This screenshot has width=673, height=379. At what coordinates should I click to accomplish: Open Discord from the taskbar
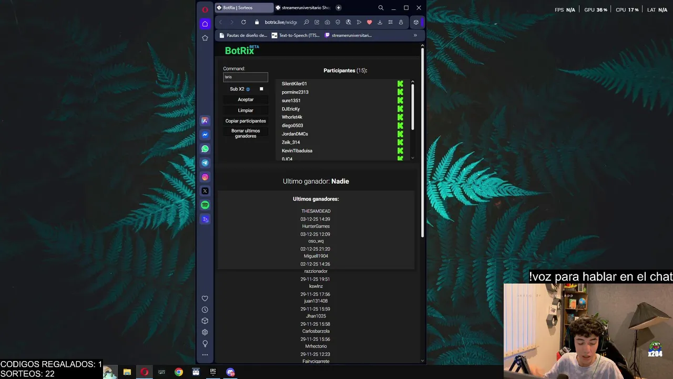click(x=230, y=372)
